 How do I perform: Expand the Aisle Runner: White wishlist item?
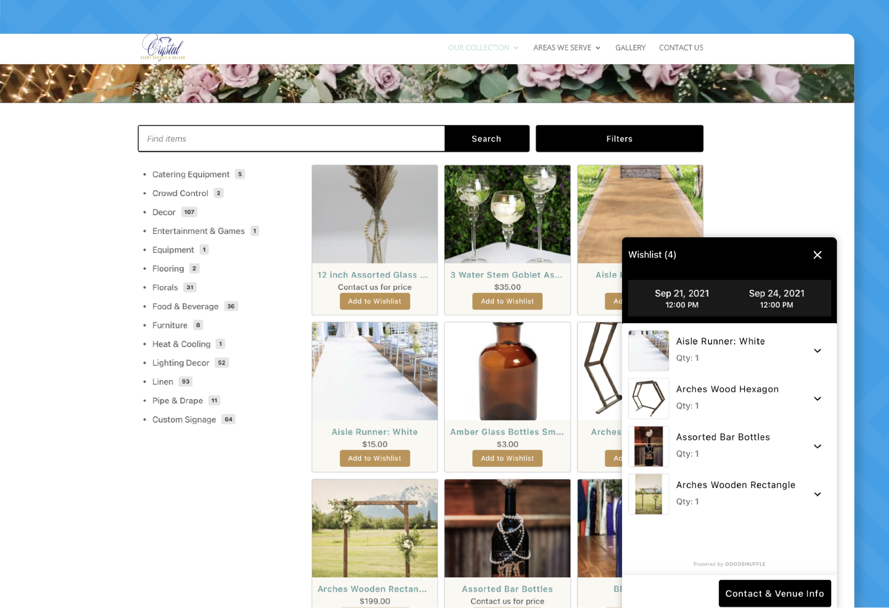click(817, 351)
